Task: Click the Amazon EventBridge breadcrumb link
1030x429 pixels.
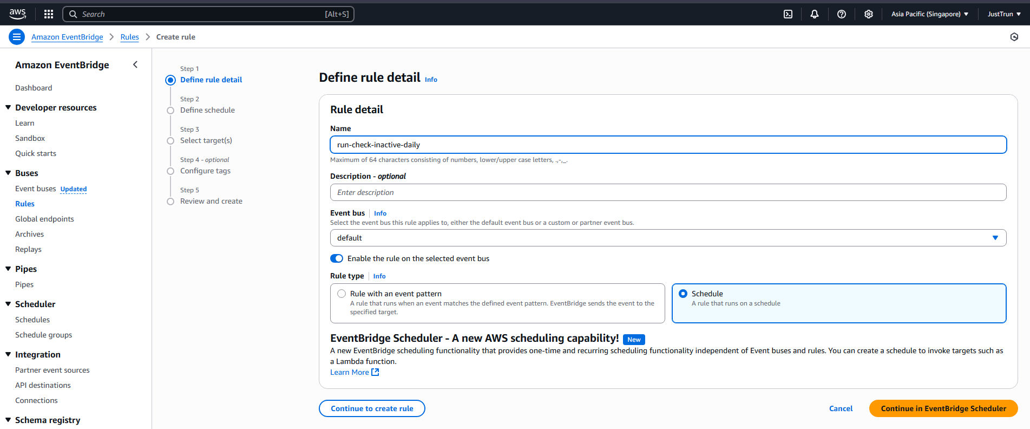Action: tap(67, 37)
